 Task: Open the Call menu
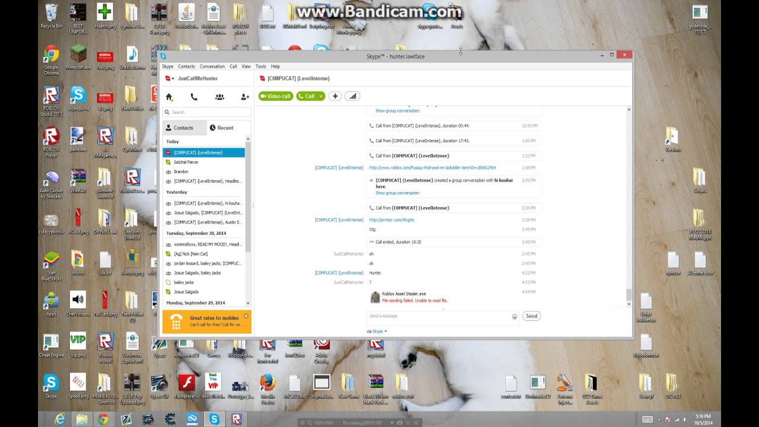click(x=233, y=66)
